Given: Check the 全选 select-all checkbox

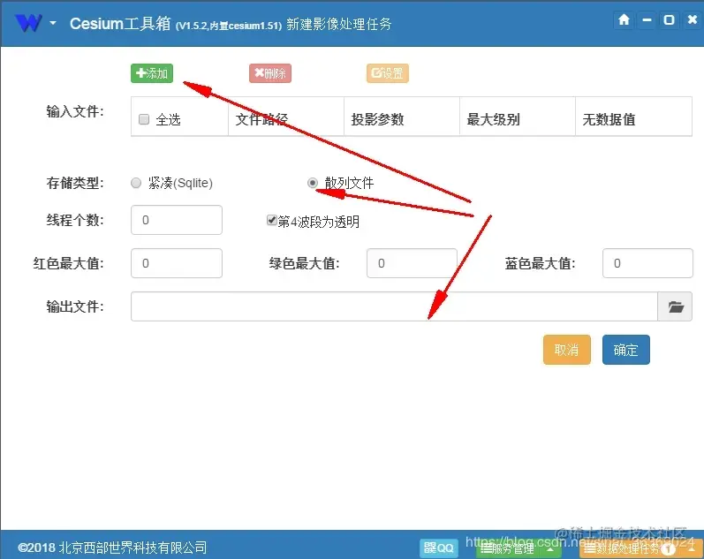Looking at the screenshot, I should pyautogui.click(x=144, y=119).
